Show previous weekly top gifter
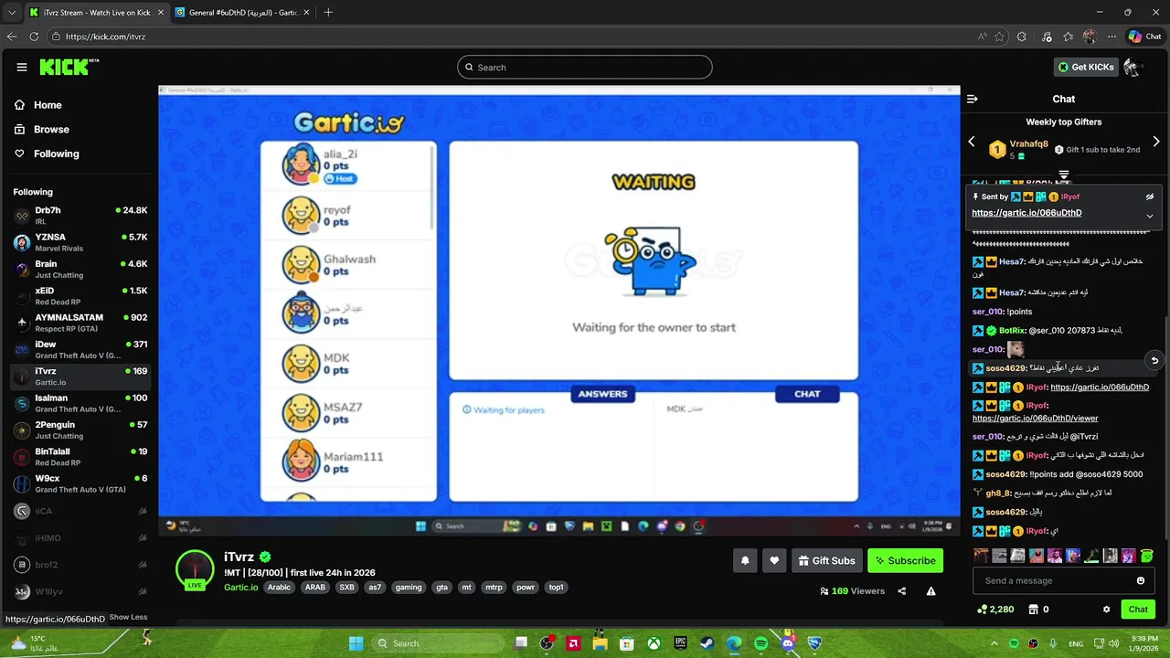This screenshot has width=1170, height=658. coord(972,142)
